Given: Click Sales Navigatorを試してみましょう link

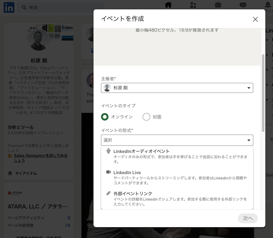Looking at the screenshot, I should pyautogui.click(x=41, y=158).
